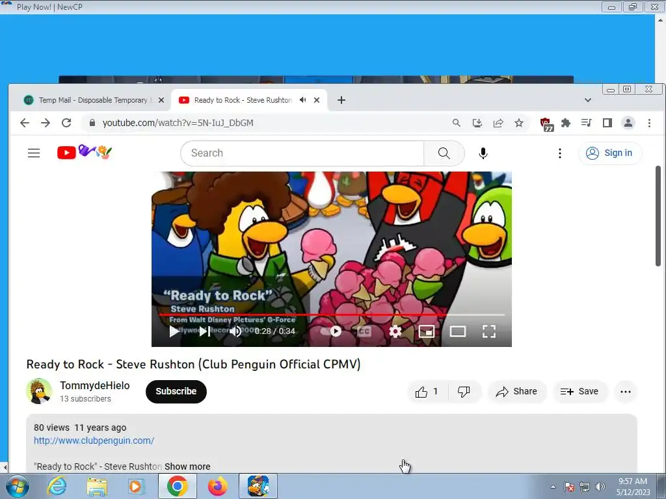Share this page from the address bar
This screenshot has width=666, height=499.
pyautogui.click(x=498, y=123)
